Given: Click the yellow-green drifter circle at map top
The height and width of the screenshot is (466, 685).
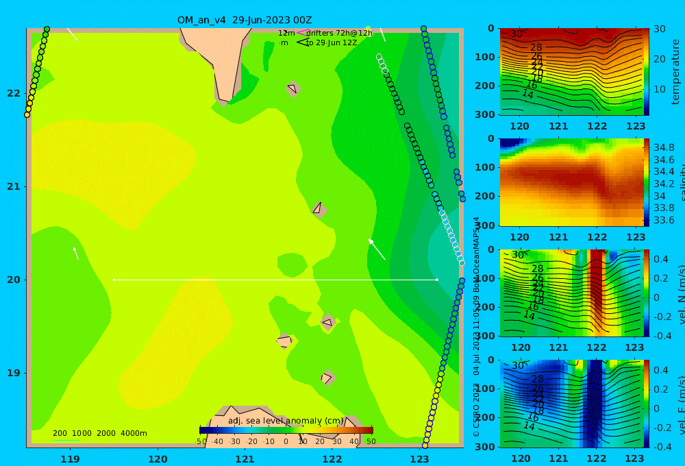Looking at the screenshot, I should 369,29.
